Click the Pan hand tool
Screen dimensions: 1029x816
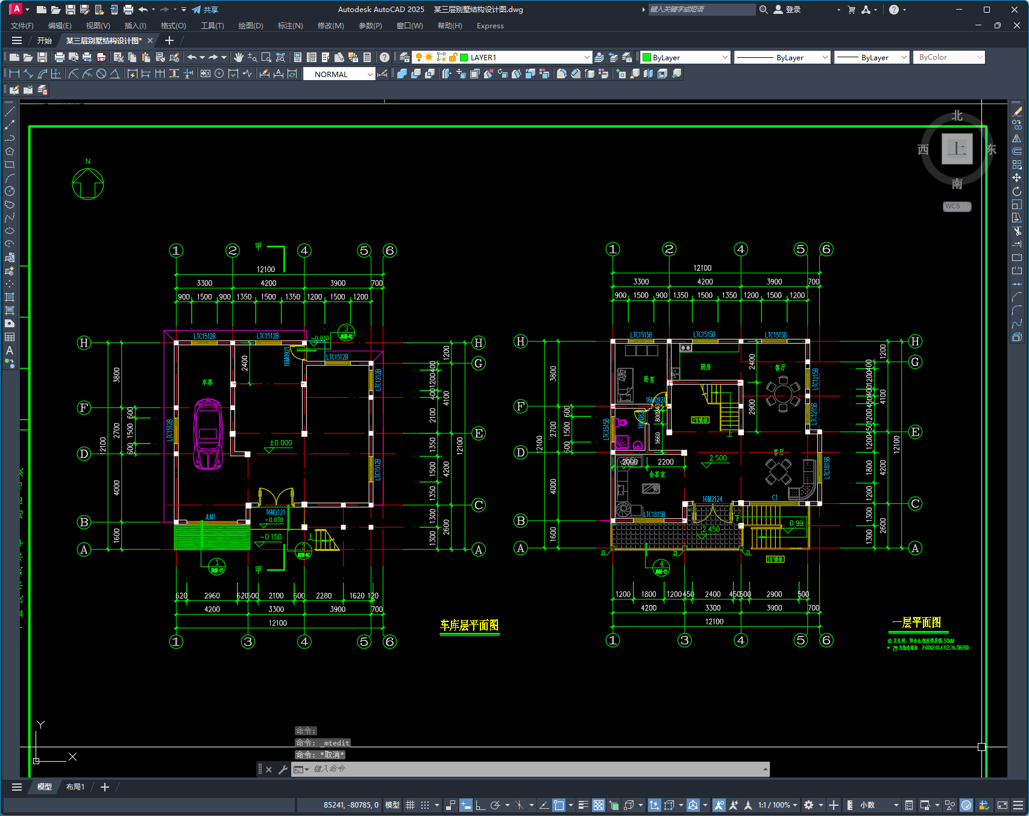(x=239, y=57)
